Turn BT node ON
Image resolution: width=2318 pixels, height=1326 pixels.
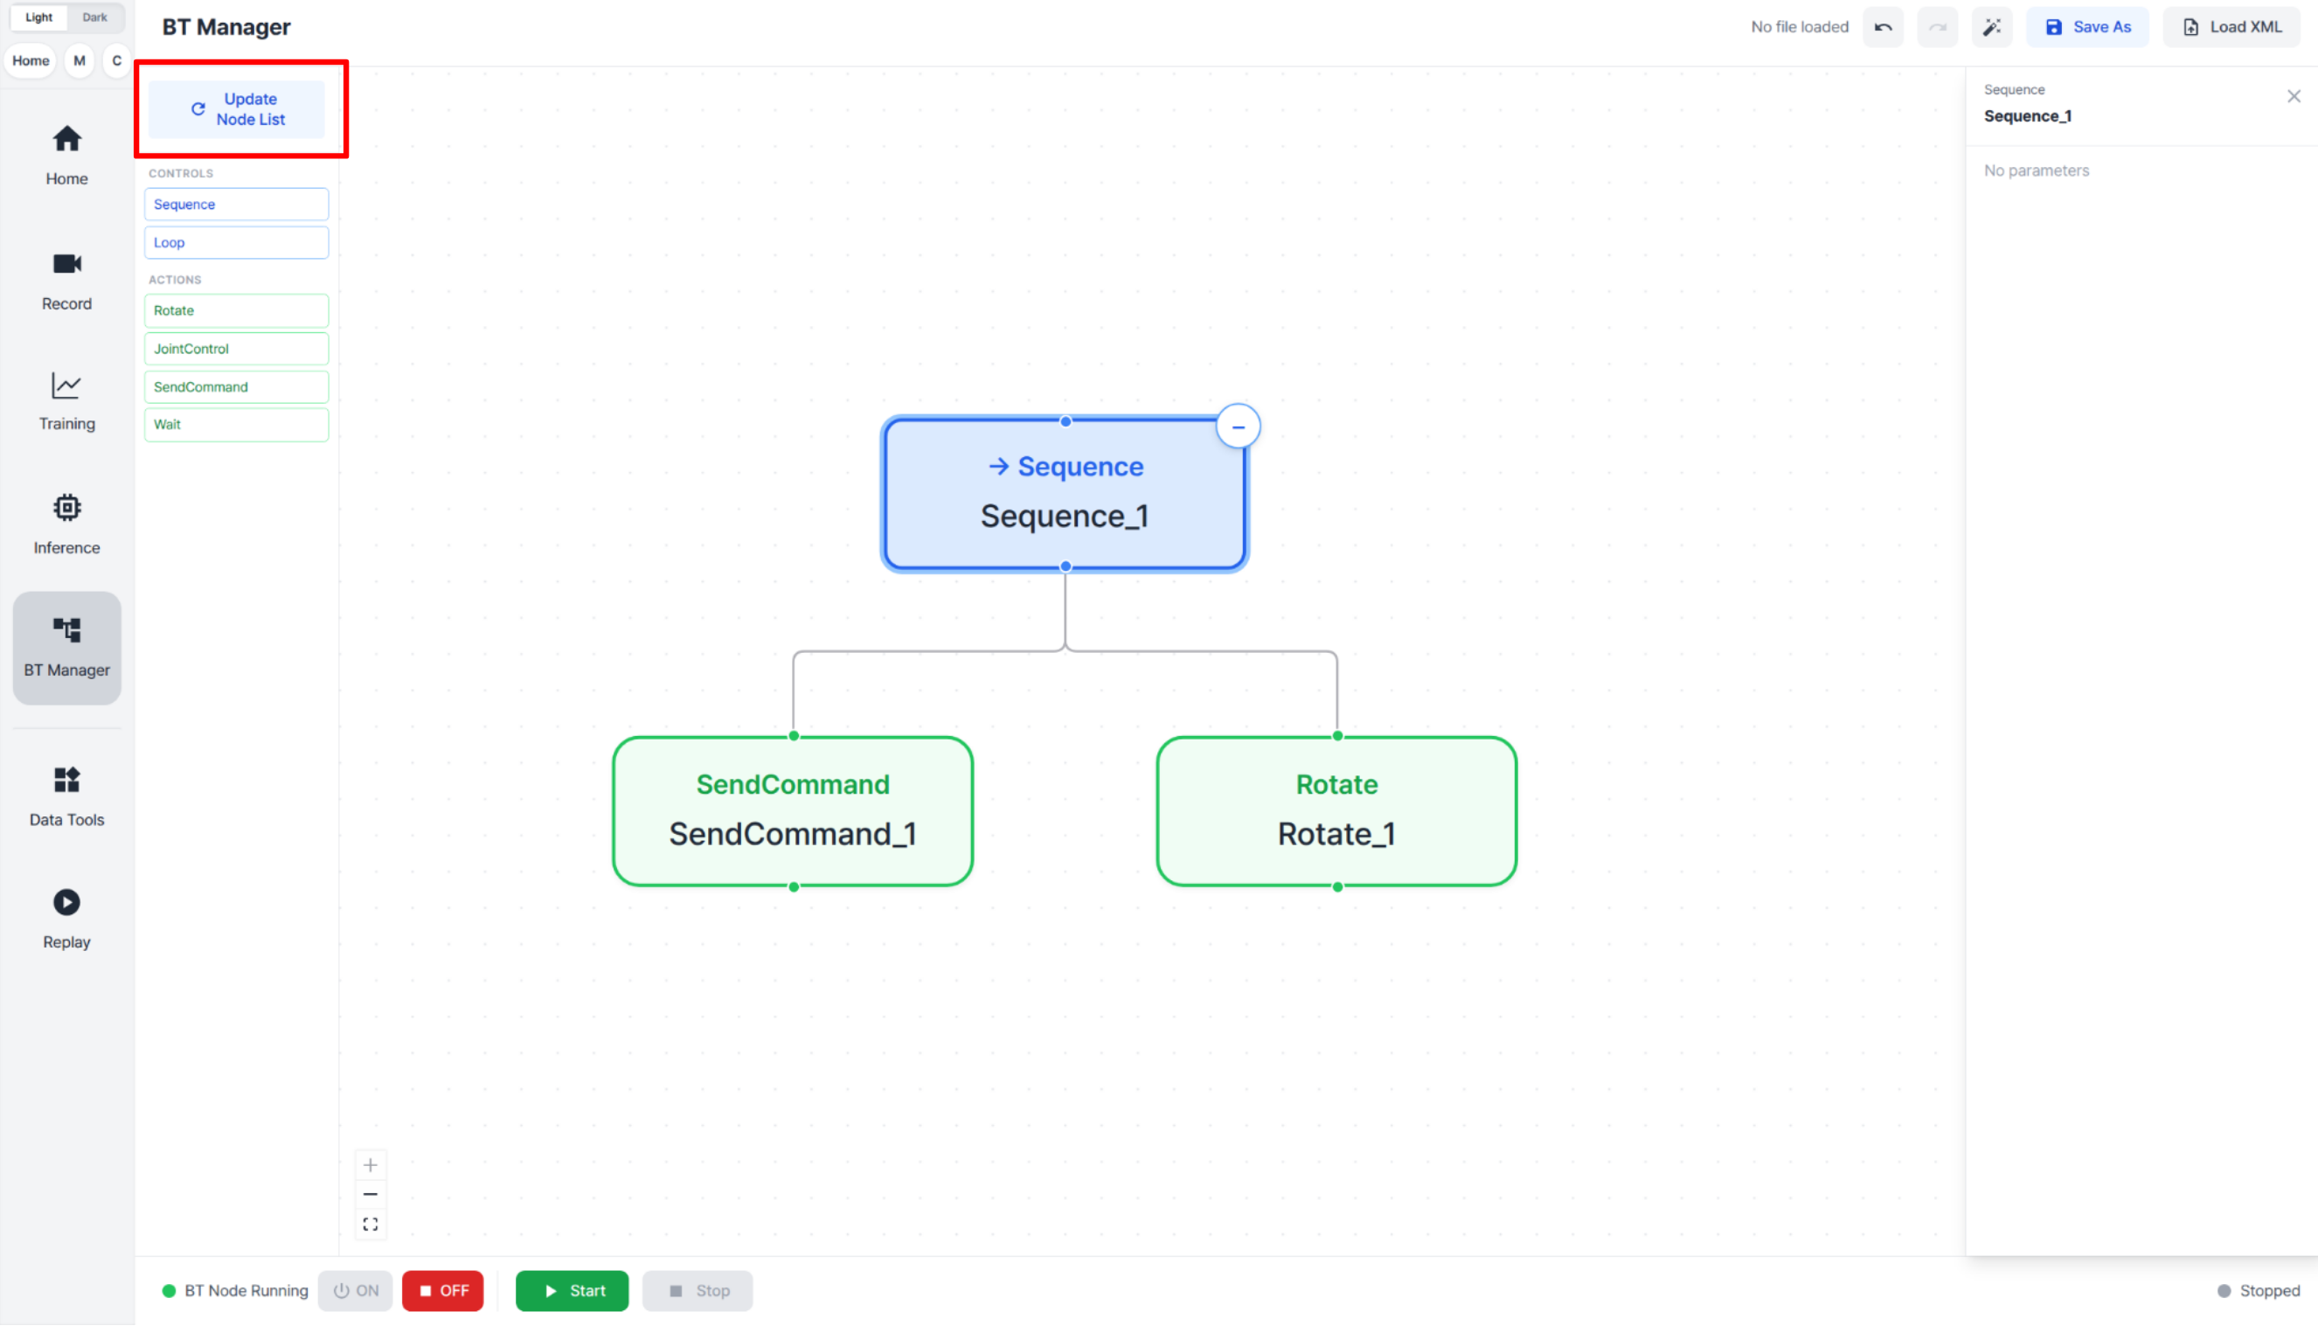click(355, 1290)
